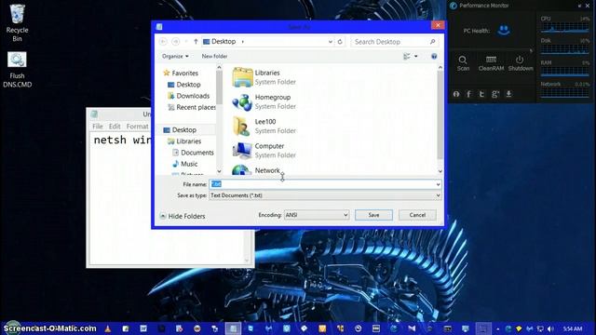Viewport: 596px width, 335px height.
Task: Select Music in navigation tree
Action: 184,164
